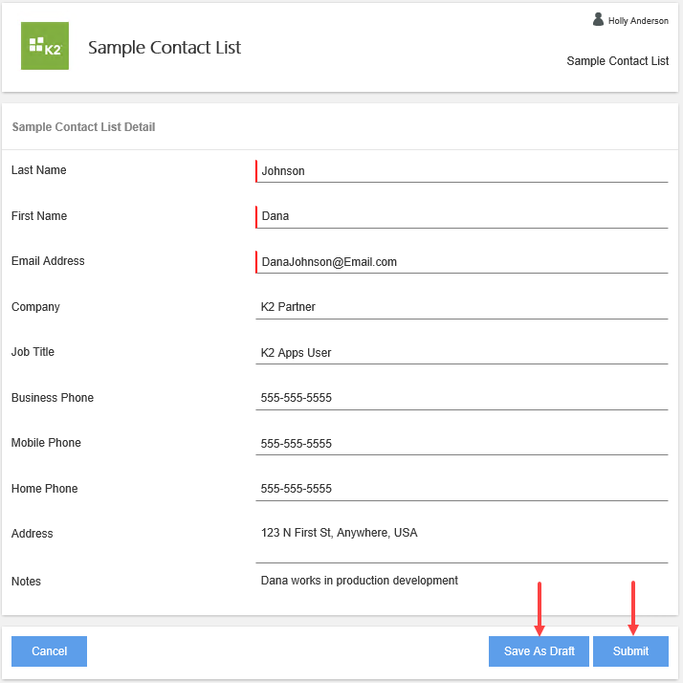
Task: Click the Business Phone field
Action: point(462,398)
